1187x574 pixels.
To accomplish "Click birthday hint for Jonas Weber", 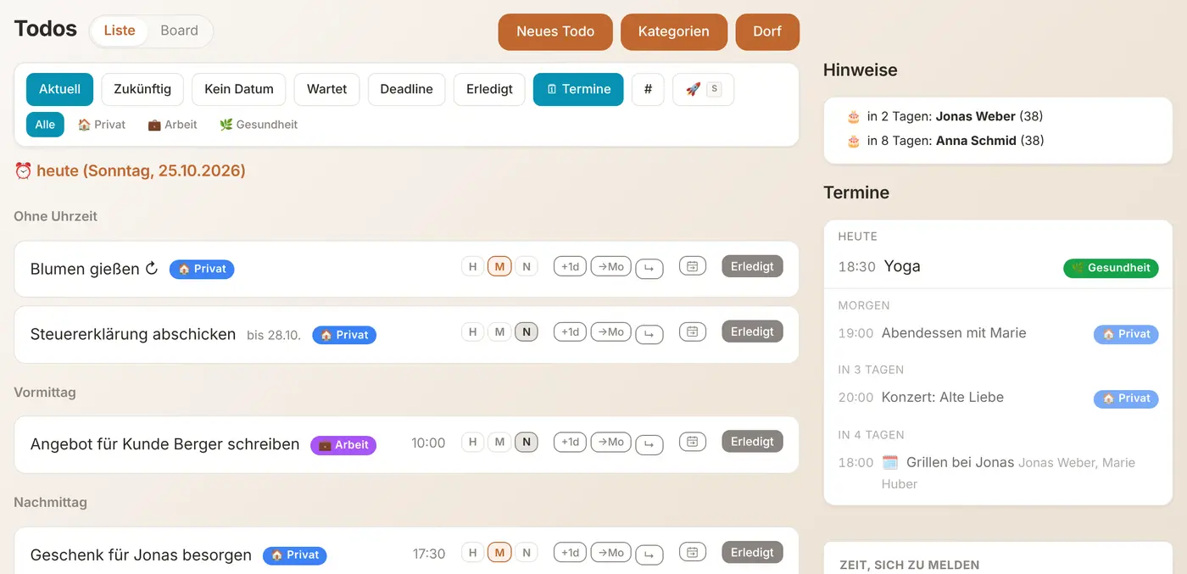I will pyautogui.click(x=945, y=116).
